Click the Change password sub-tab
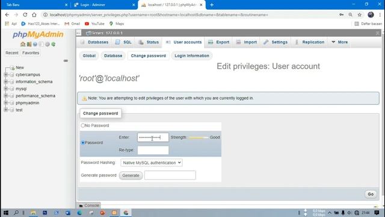The height and width of the screenshot is (217, 385). click(x=149, y=56)
